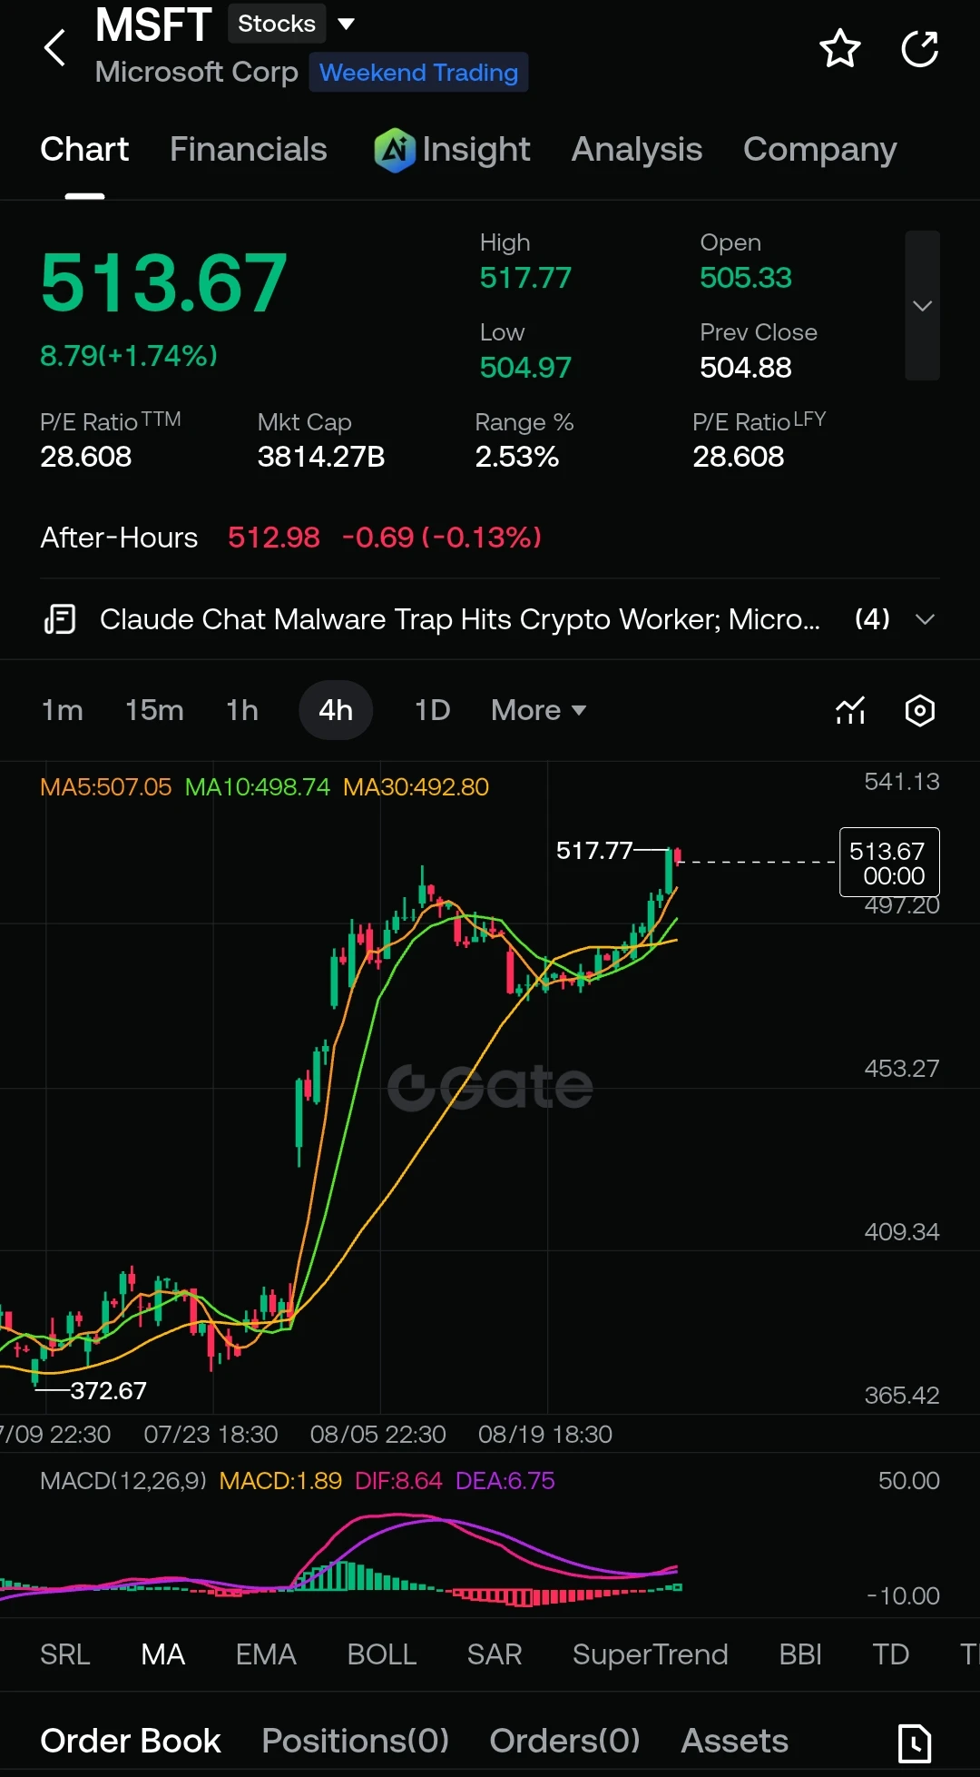The height and width of the screenshot is (1777, 980).
Task: Open the Company tab
Action: 819,150
